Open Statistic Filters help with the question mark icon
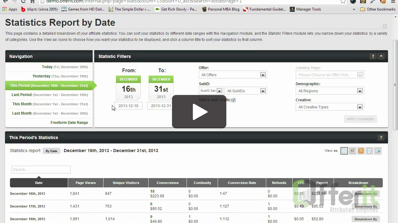The image size is (398, 223). pyautogui.click(x=373, y=56)
